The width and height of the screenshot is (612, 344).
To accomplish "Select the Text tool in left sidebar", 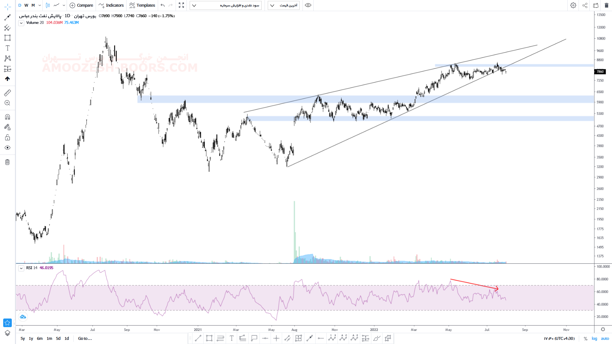I will 8,48.
